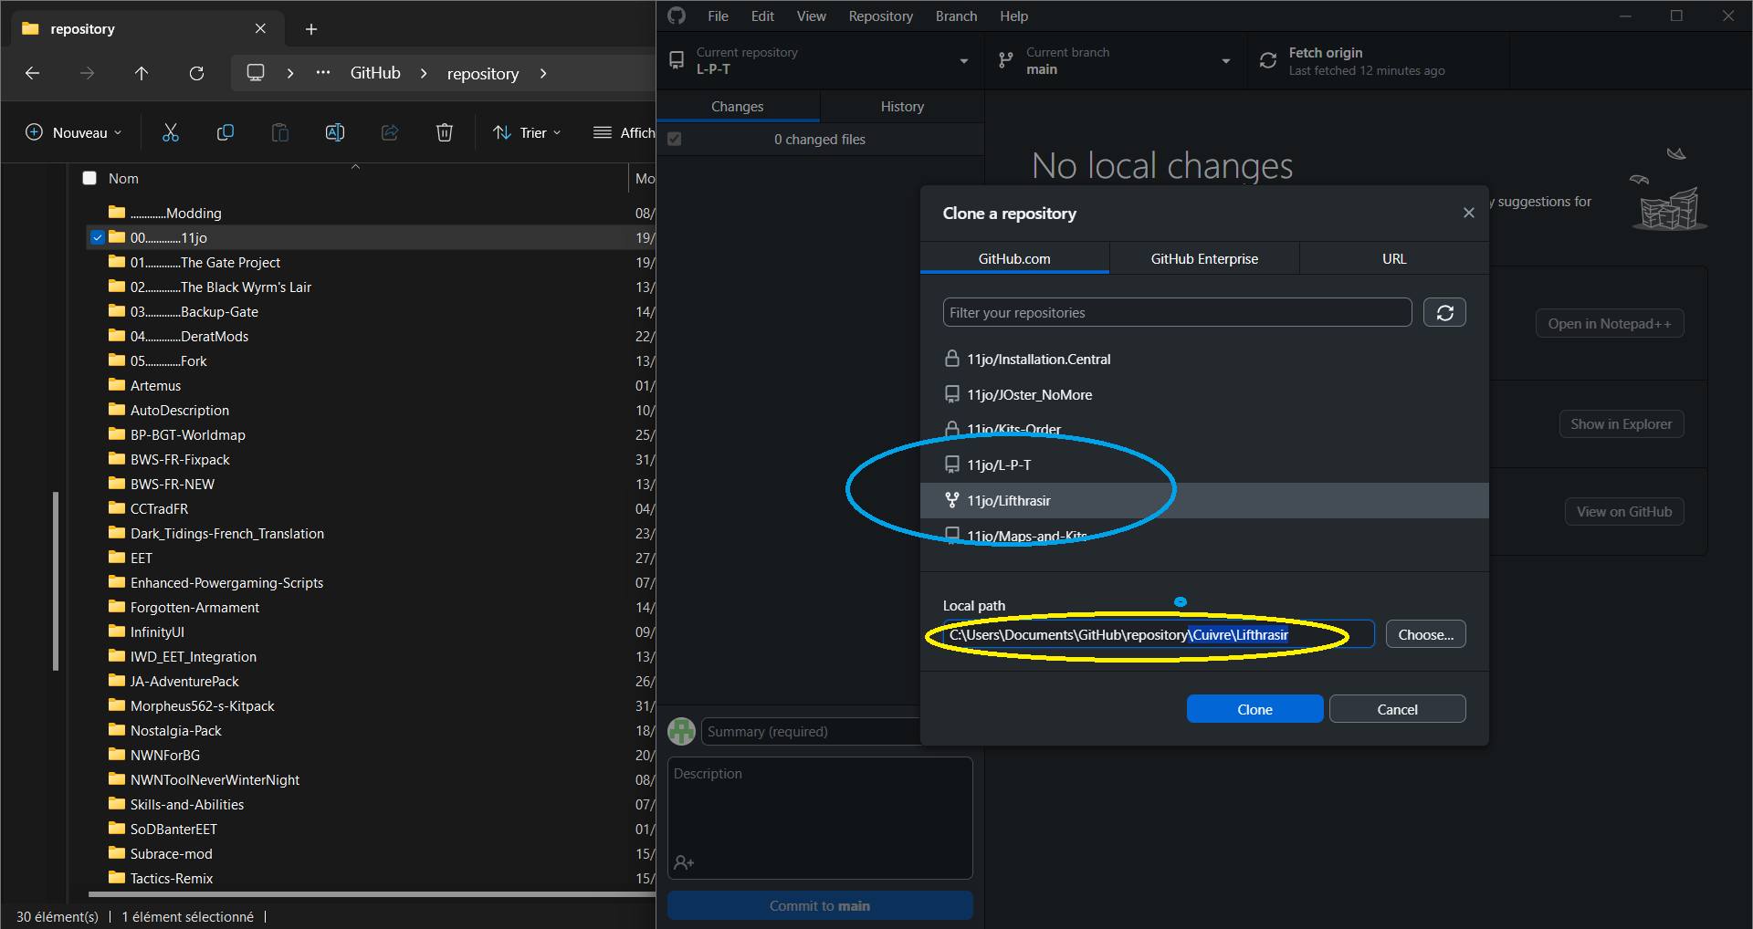
Task: Toggle the changed files select-all checkbox
Action: (x=675, y=139)
